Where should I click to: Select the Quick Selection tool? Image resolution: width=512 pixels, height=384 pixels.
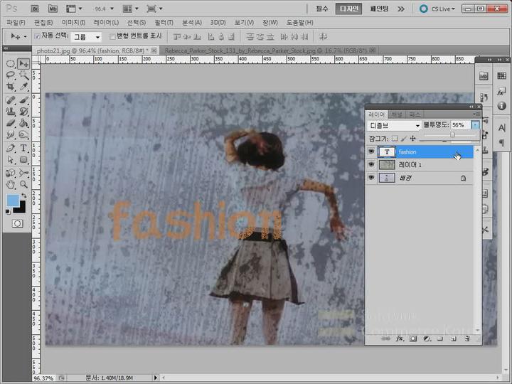click(x=23, y=75)
